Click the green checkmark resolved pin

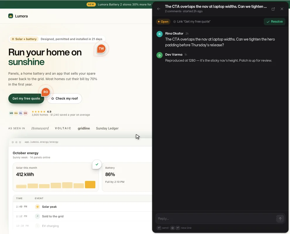coord(97,164)
